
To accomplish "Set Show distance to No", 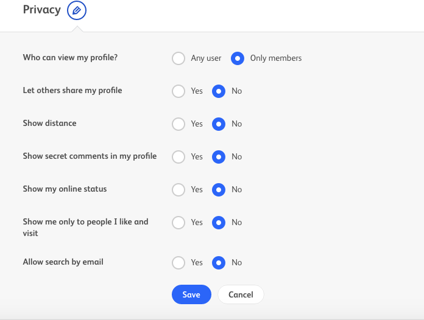I will (x=219, y=124).
